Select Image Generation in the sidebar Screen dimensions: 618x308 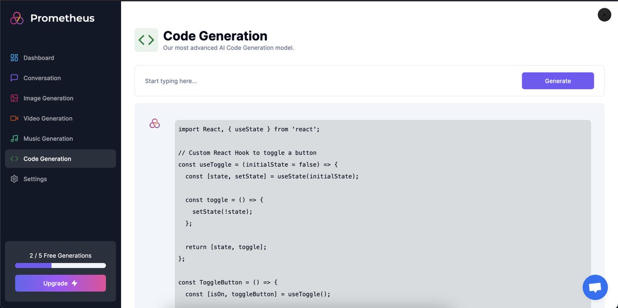click(x=60, y=98)
